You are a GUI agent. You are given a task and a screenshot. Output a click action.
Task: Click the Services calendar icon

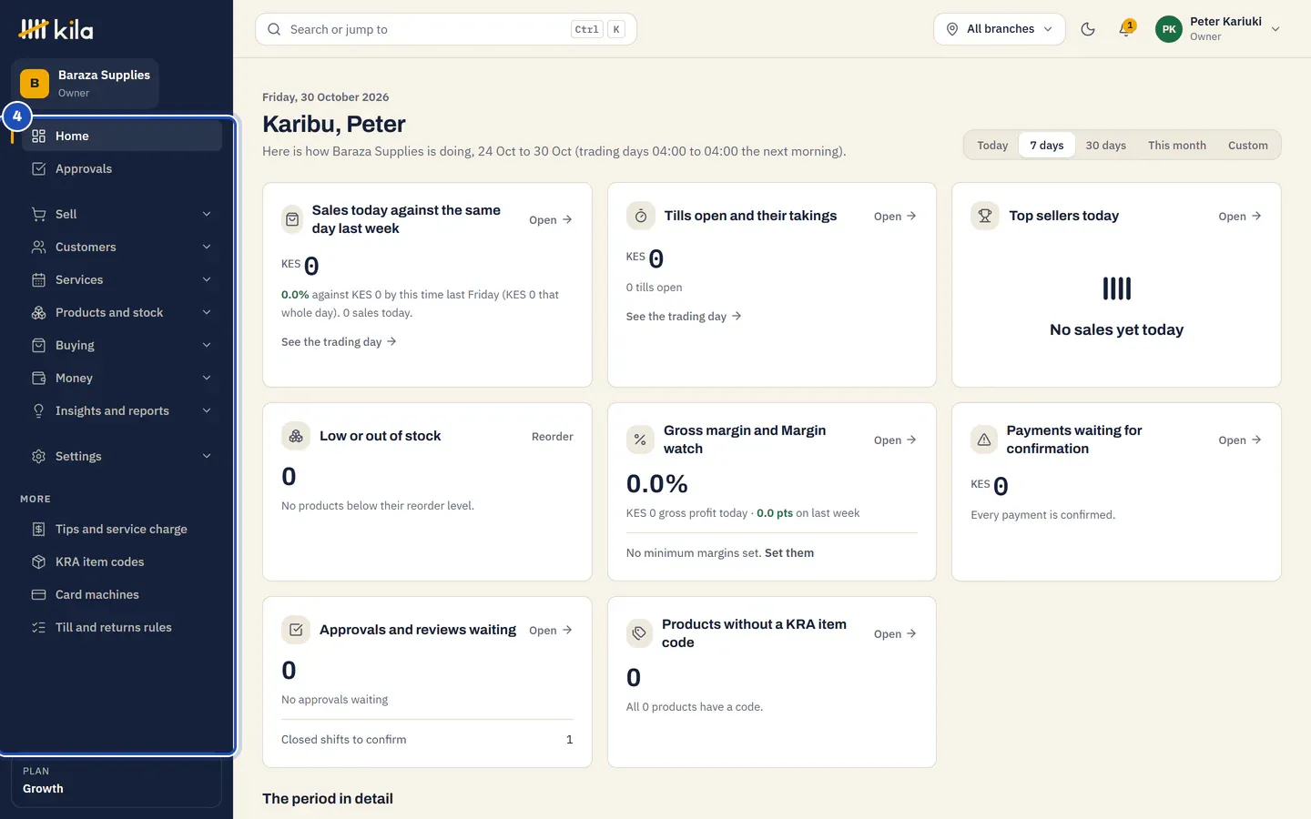(x=38, y=279)
